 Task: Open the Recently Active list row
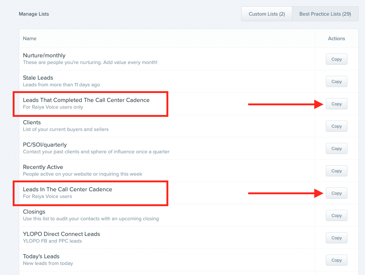tap(43, 167)
